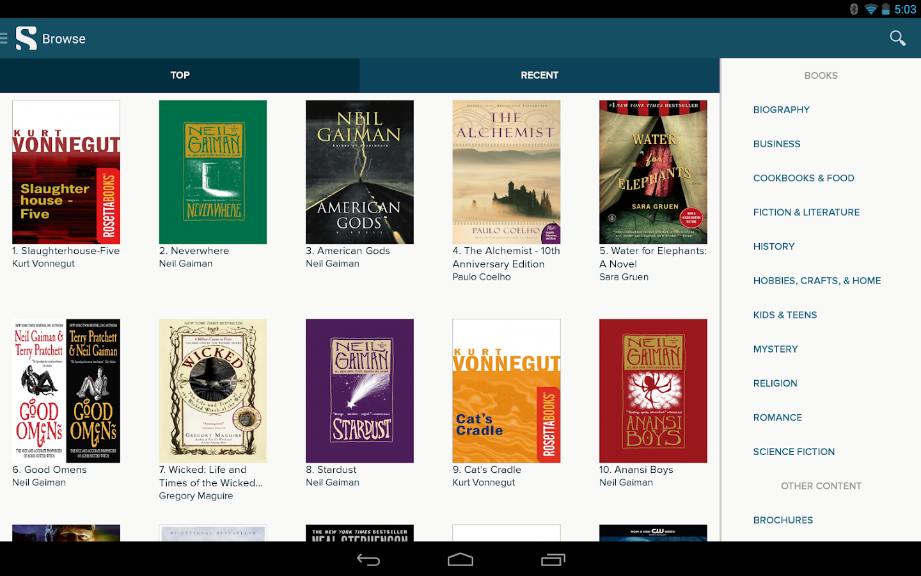Open the Water for Elephants cover
921x576 pixels.
pos(653,172)
